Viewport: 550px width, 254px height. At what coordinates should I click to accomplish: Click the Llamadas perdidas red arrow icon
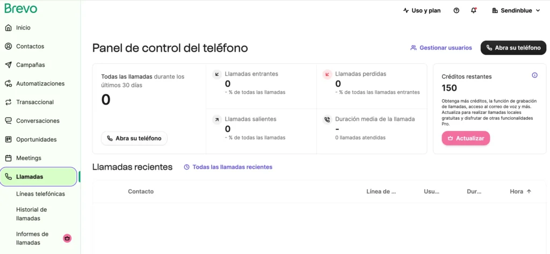327,75
